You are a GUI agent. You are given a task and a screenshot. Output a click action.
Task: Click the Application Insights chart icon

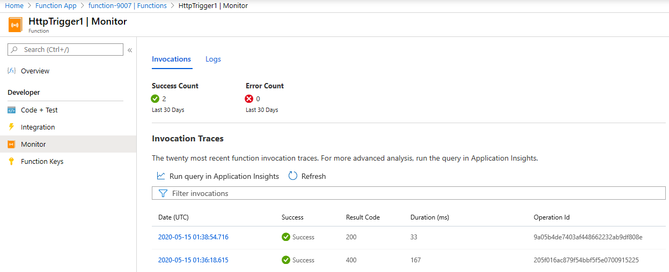coord(161,176)
